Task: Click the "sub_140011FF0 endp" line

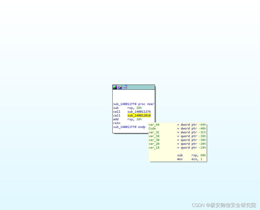Action: coord(129,127)
